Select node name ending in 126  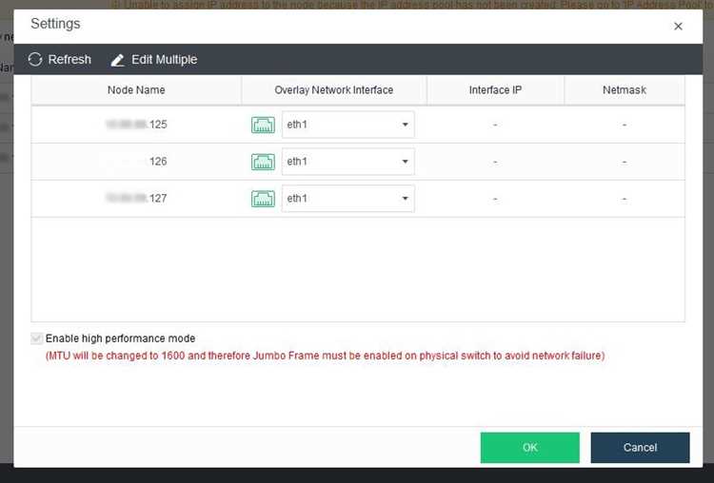pos(157,162)
